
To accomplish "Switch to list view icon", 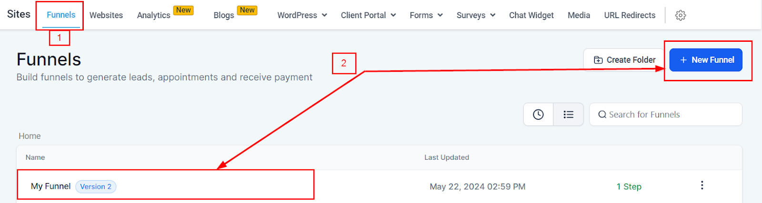I will tap(568, 115).
